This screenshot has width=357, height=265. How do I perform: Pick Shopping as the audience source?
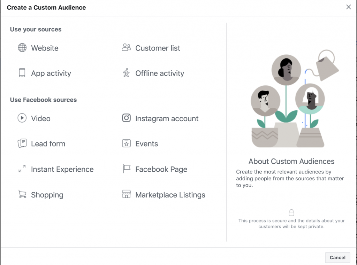click(40, 195)
